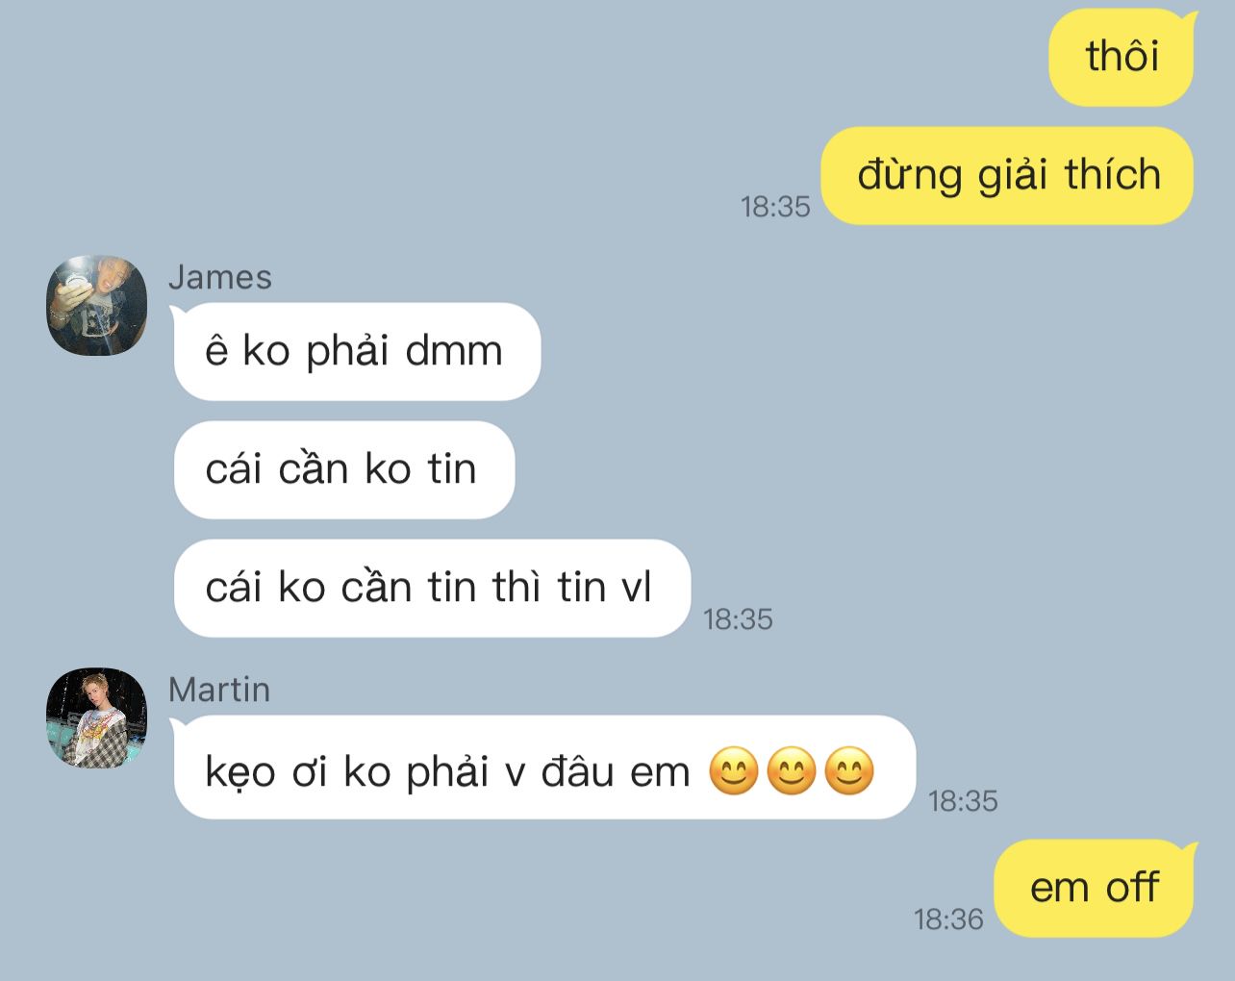This screenshot has width=1235, height=981.
Task: Click the third smiling emoji in Martin's message
Action: [x=850, y=771]
